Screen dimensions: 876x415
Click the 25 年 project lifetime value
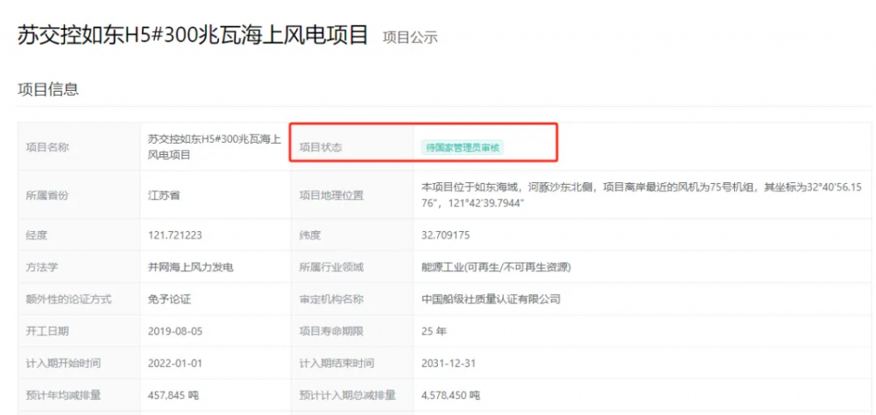click(x=434, y=331)
